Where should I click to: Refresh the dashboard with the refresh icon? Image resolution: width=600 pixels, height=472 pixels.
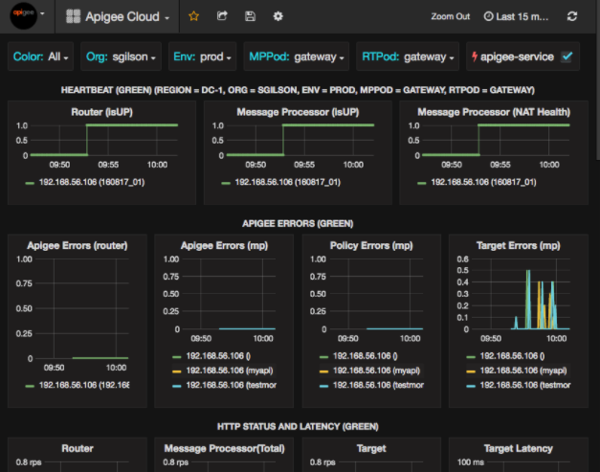pyautogui.click(x=572, y=16)
